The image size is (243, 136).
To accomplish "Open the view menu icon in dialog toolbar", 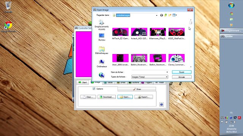I will 175,15.
